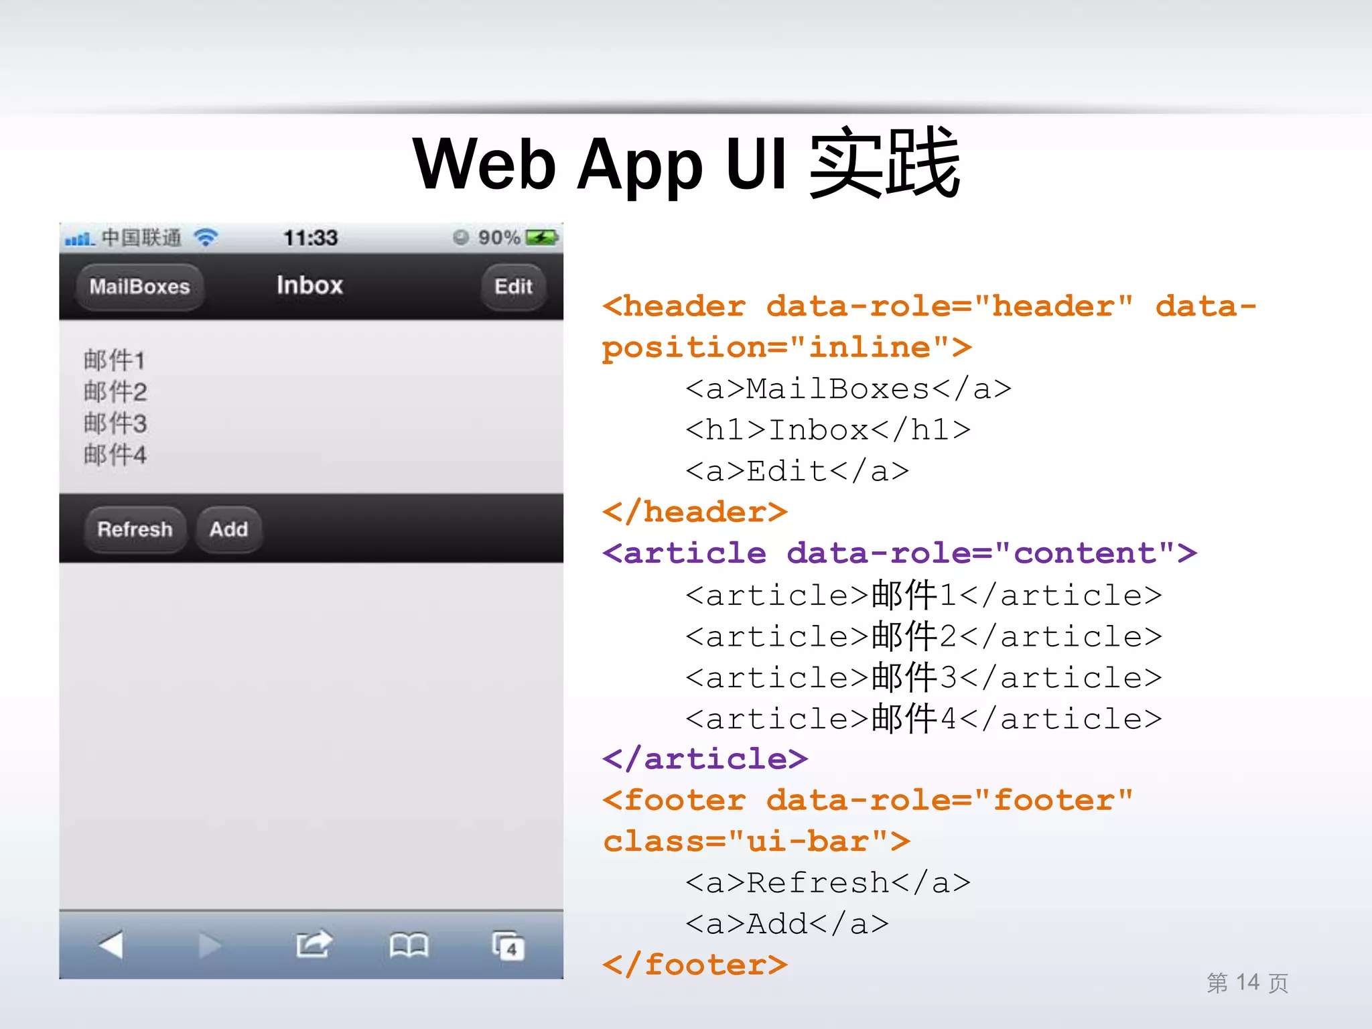
Task: Click the <h1>Inbox</h1> code line
Action: coord(828,429)
